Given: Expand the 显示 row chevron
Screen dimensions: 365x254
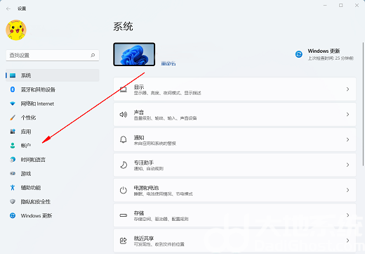Looking at the screenshot, I should coord(347,89).
